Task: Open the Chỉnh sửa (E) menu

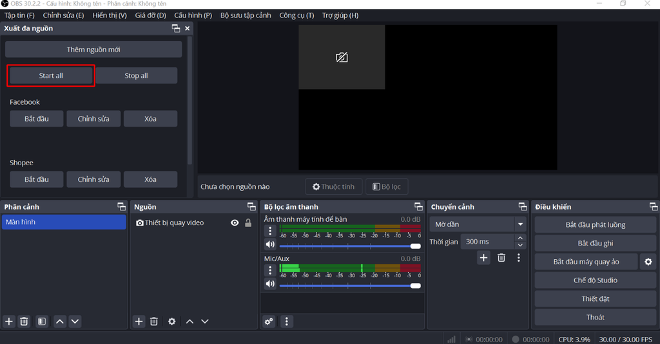Action: click(x=64, y=15)
